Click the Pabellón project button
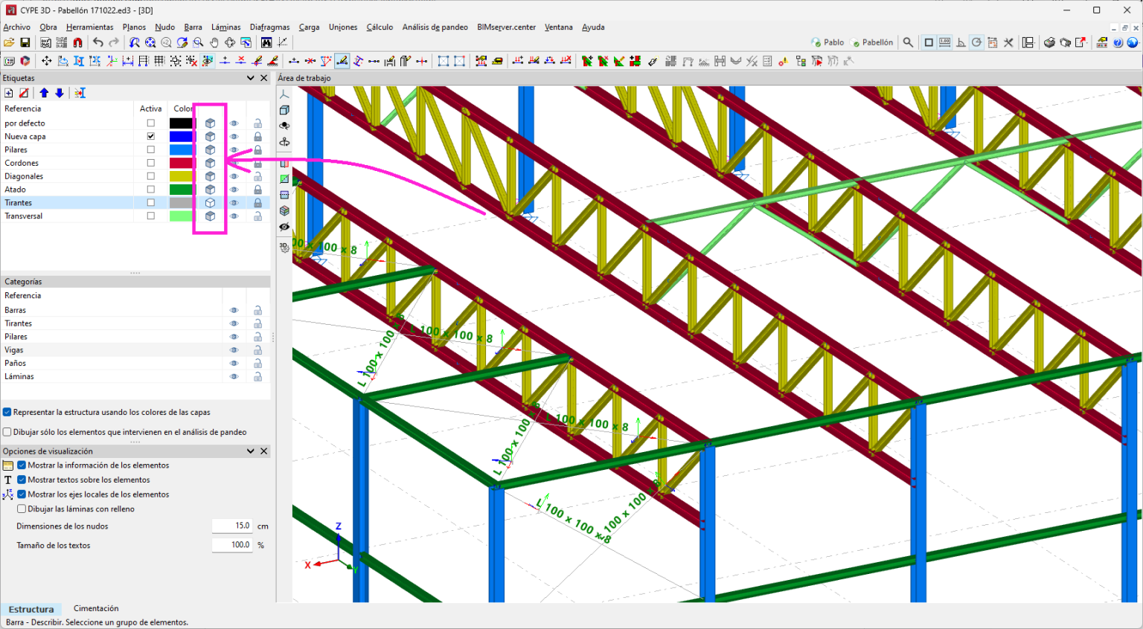This screenshot has height=629, width=1143. click(872, 42)
